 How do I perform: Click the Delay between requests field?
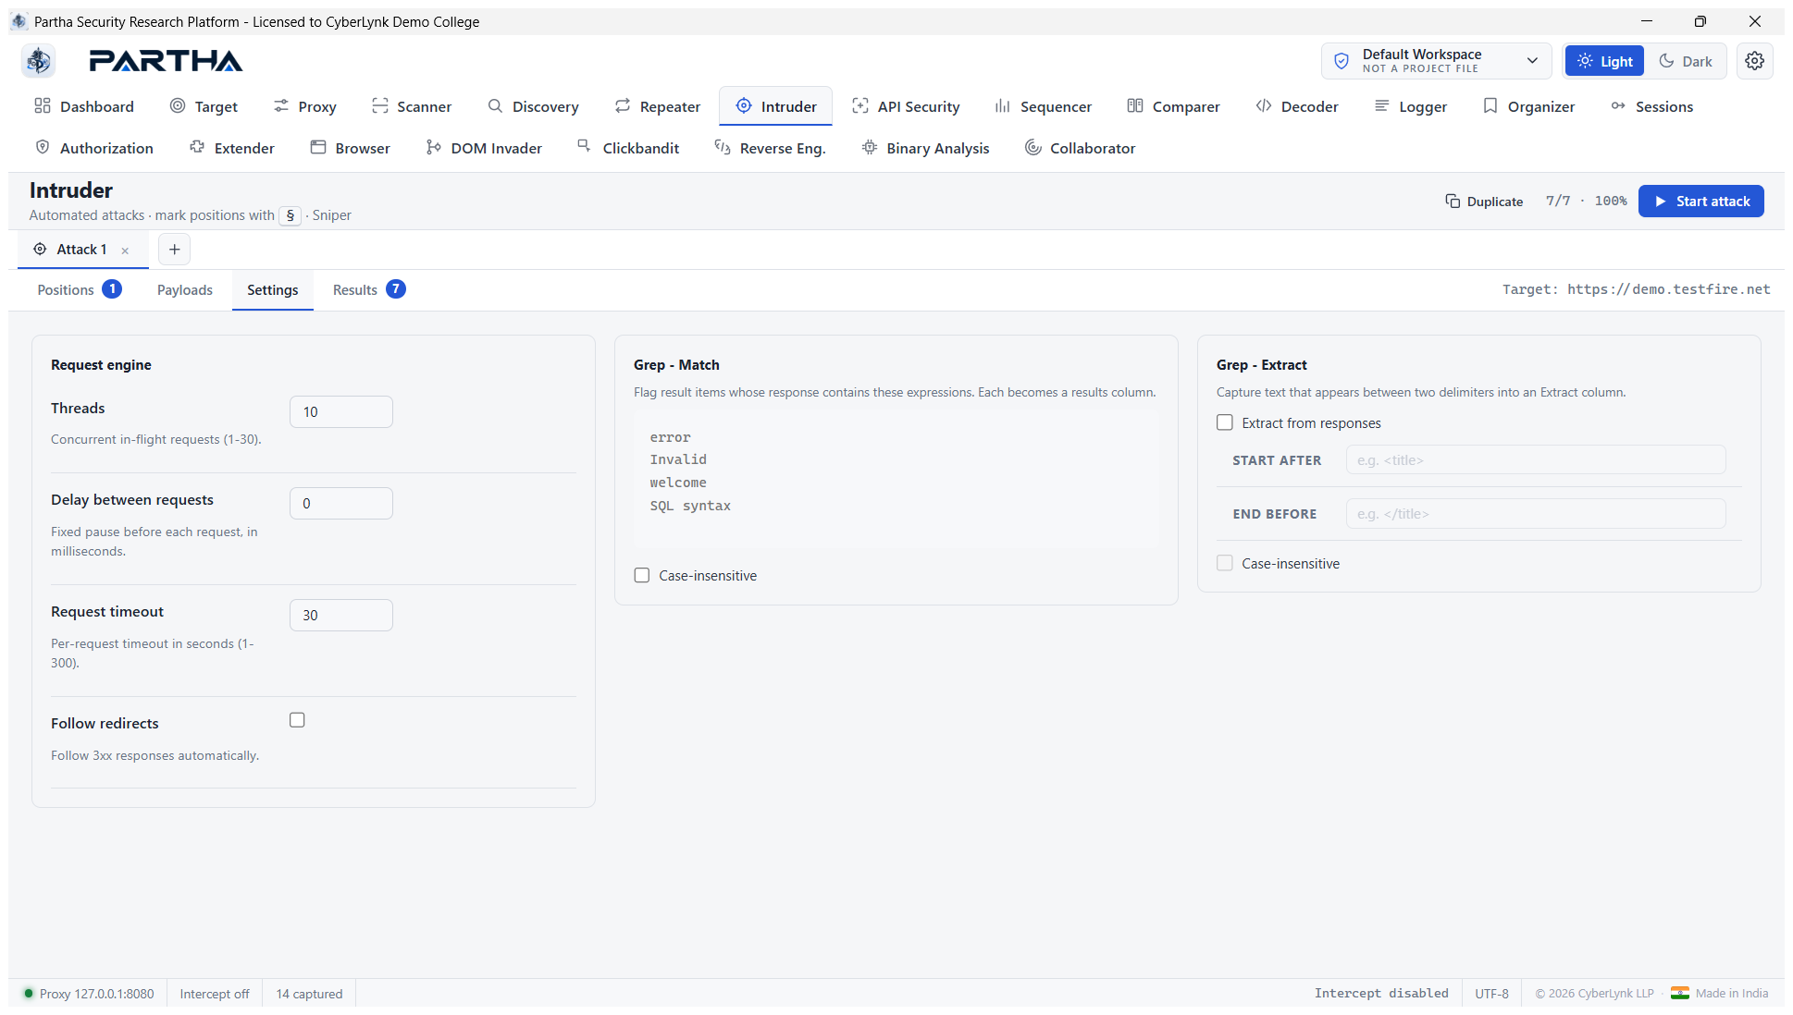(341, 503)
